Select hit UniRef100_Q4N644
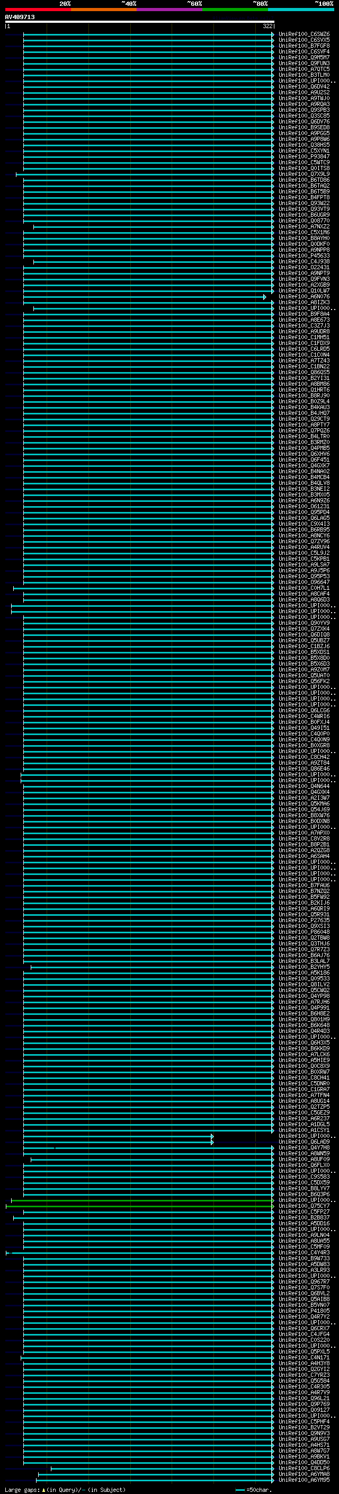339x1494 pixels. click(x=304, y=786)
